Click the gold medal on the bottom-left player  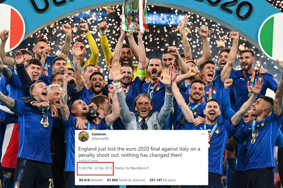(x=46, y=124)
